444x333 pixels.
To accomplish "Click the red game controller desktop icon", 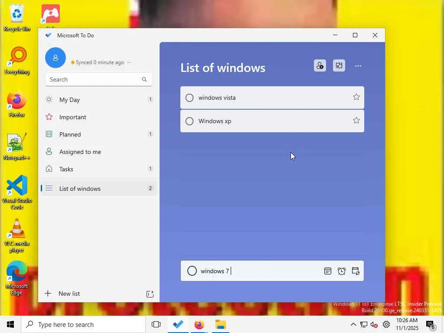I will pyautogui.click(x=50, y=14).
